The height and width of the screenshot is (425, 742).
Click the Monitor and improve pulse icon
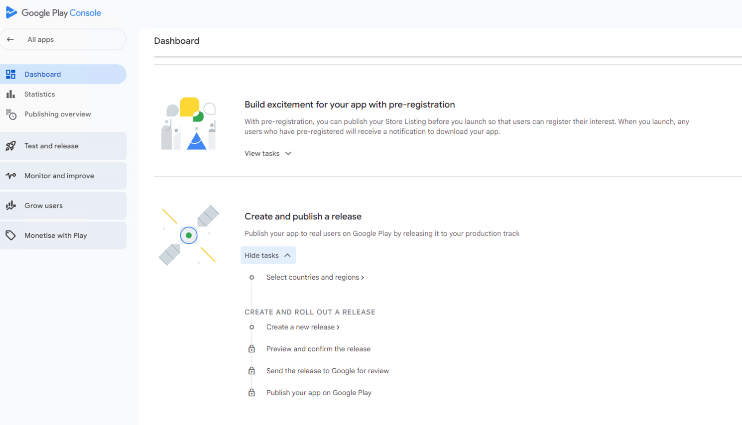(10, 176)
